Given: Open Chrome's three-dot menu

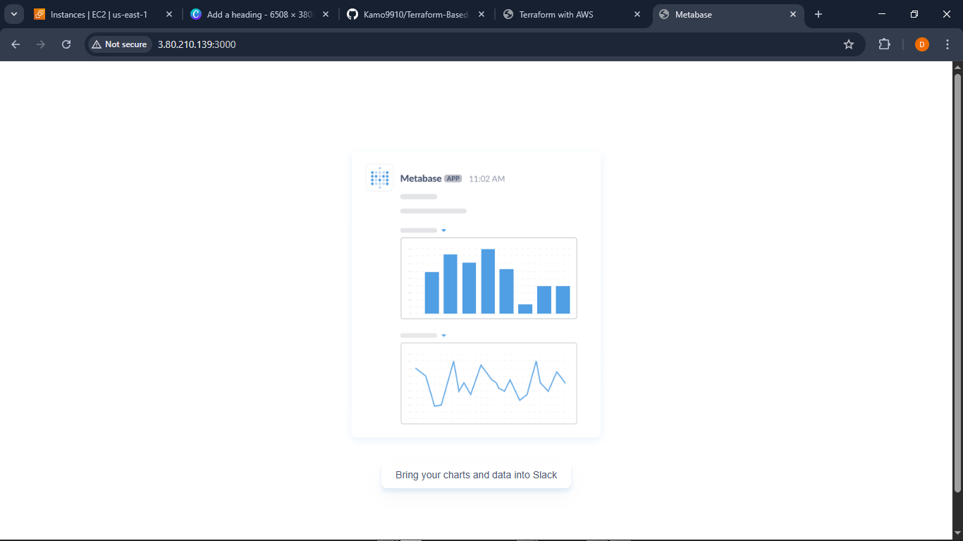Looking at the screenshot, I should [947, 44].
